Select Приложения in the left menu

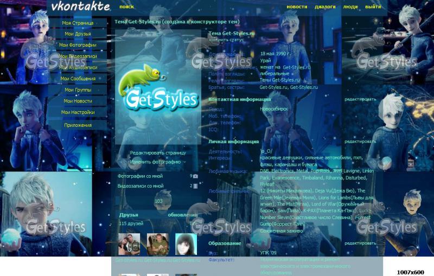pyautogui.click(x=78, y=125)
